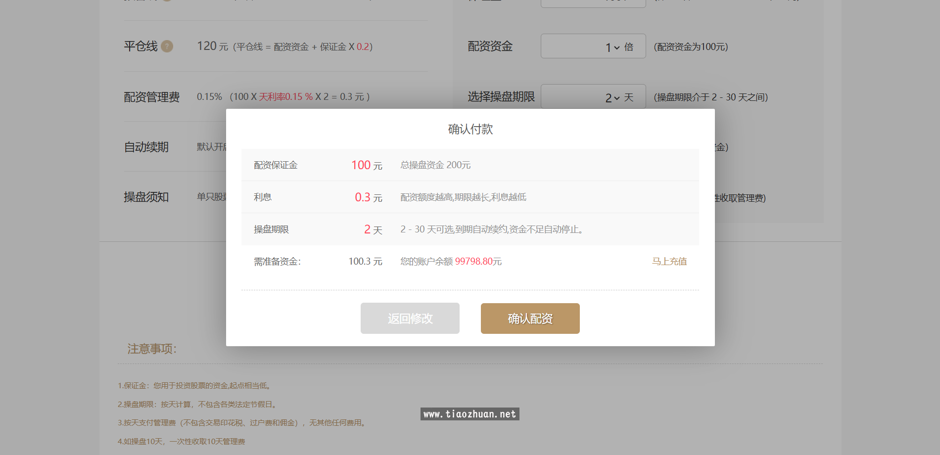
Task: Click the 操盘期限 2天 row
Action: click(373, 229)
